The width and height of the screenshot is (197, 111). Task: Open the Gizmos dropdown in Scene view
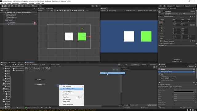point(81,10)
